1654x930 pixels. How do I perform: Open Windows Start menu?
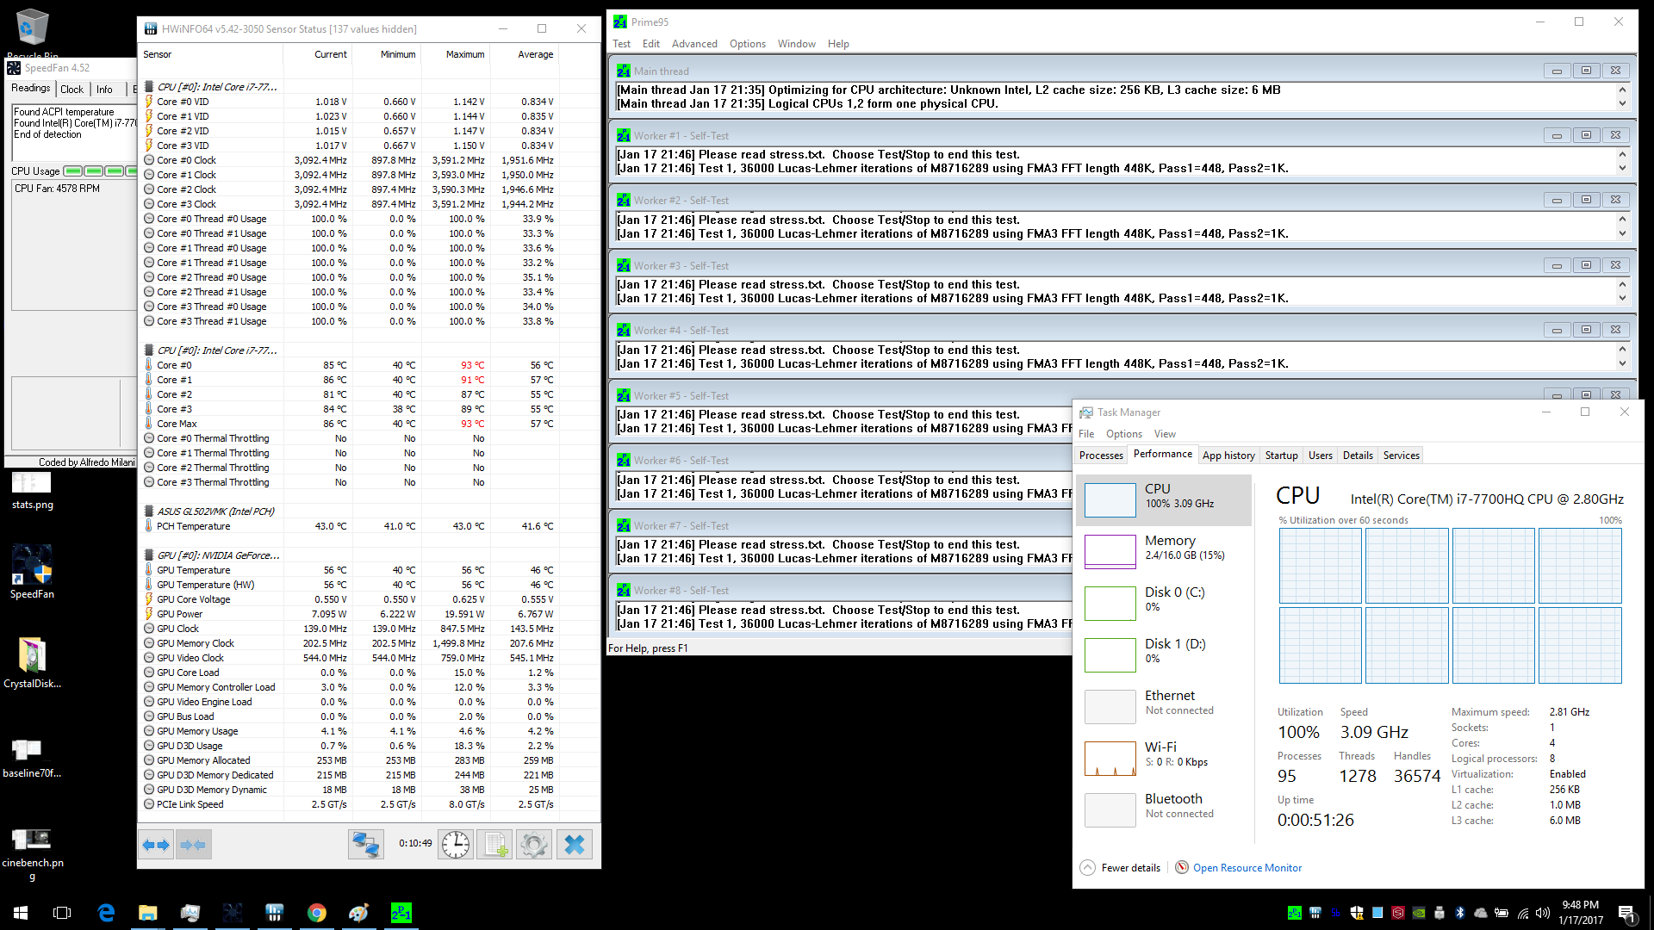pos(21,913)
